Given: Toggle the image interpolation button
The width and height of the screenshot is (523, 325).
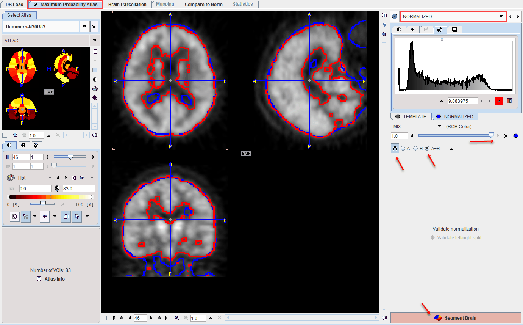Looking at the screenshot, I should [x=15, y=217].
